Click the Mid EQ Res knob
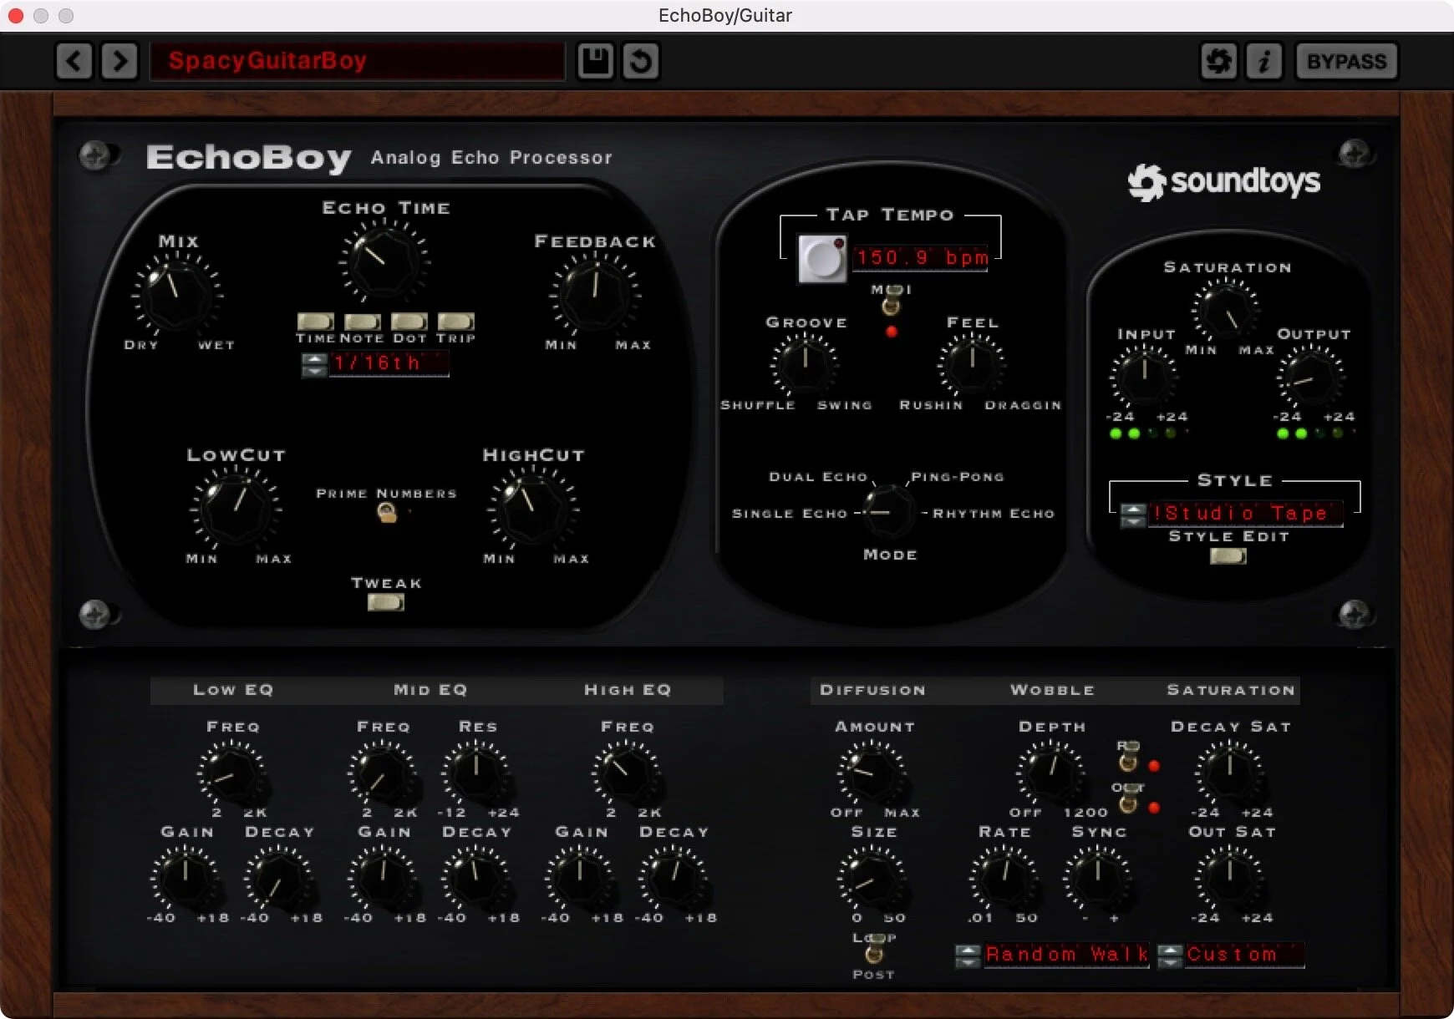 (x=475, y=773)
